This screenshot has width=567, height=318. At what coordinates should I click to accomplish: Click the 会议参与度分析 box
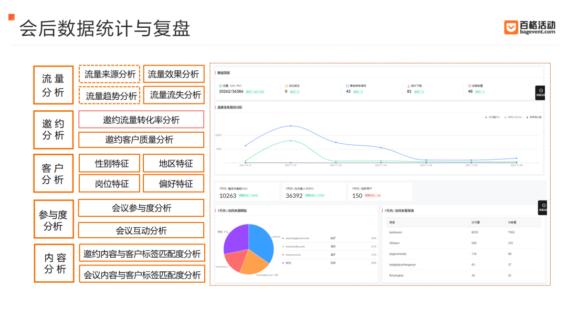pos(141,208)
